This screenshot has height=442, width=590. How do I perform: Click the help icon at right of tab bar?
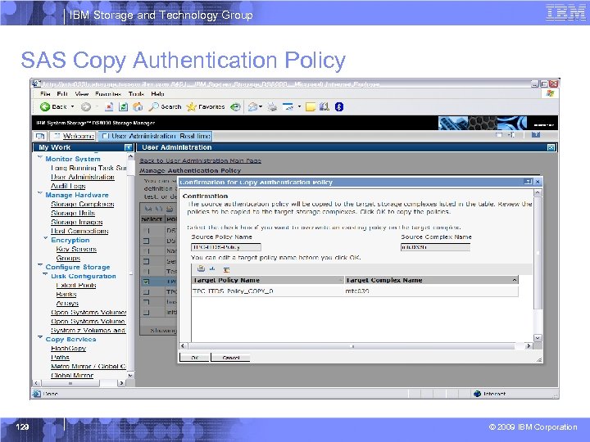coord(536,134)
